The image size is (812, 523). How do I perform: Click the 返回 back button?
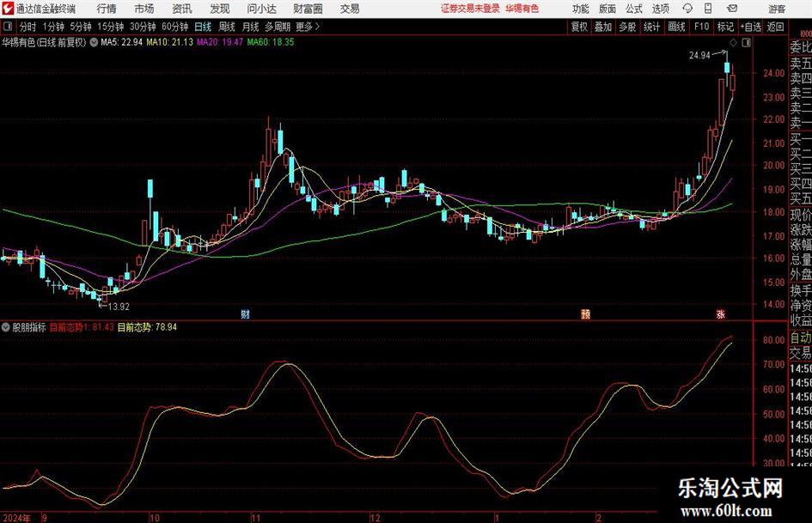tap(775, 27)
